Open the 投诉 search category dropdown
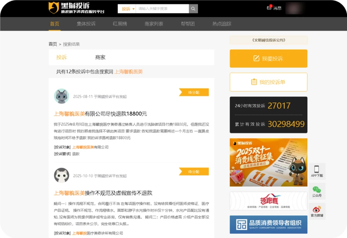The height and width of the screenshot is (238, 347). coord(127,8)
